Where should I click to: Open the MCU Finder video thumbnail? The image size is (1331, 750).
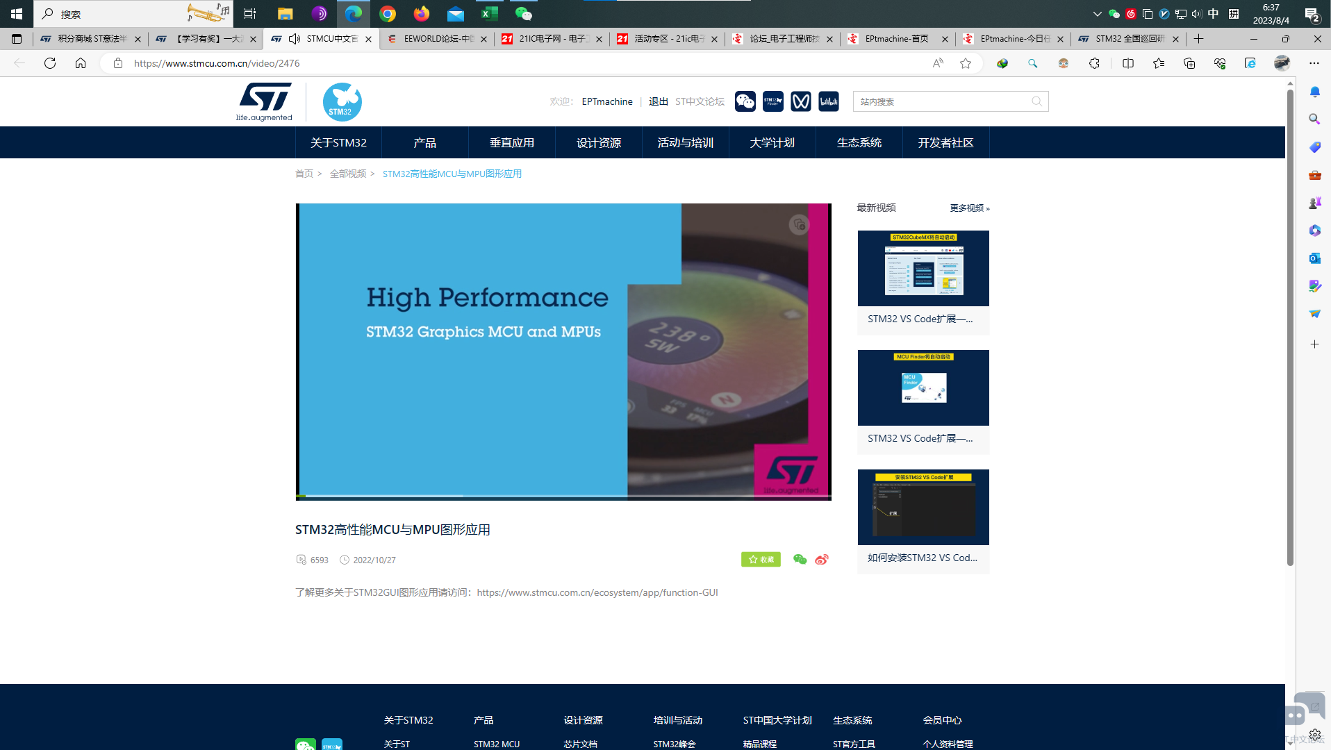(923, 387)
